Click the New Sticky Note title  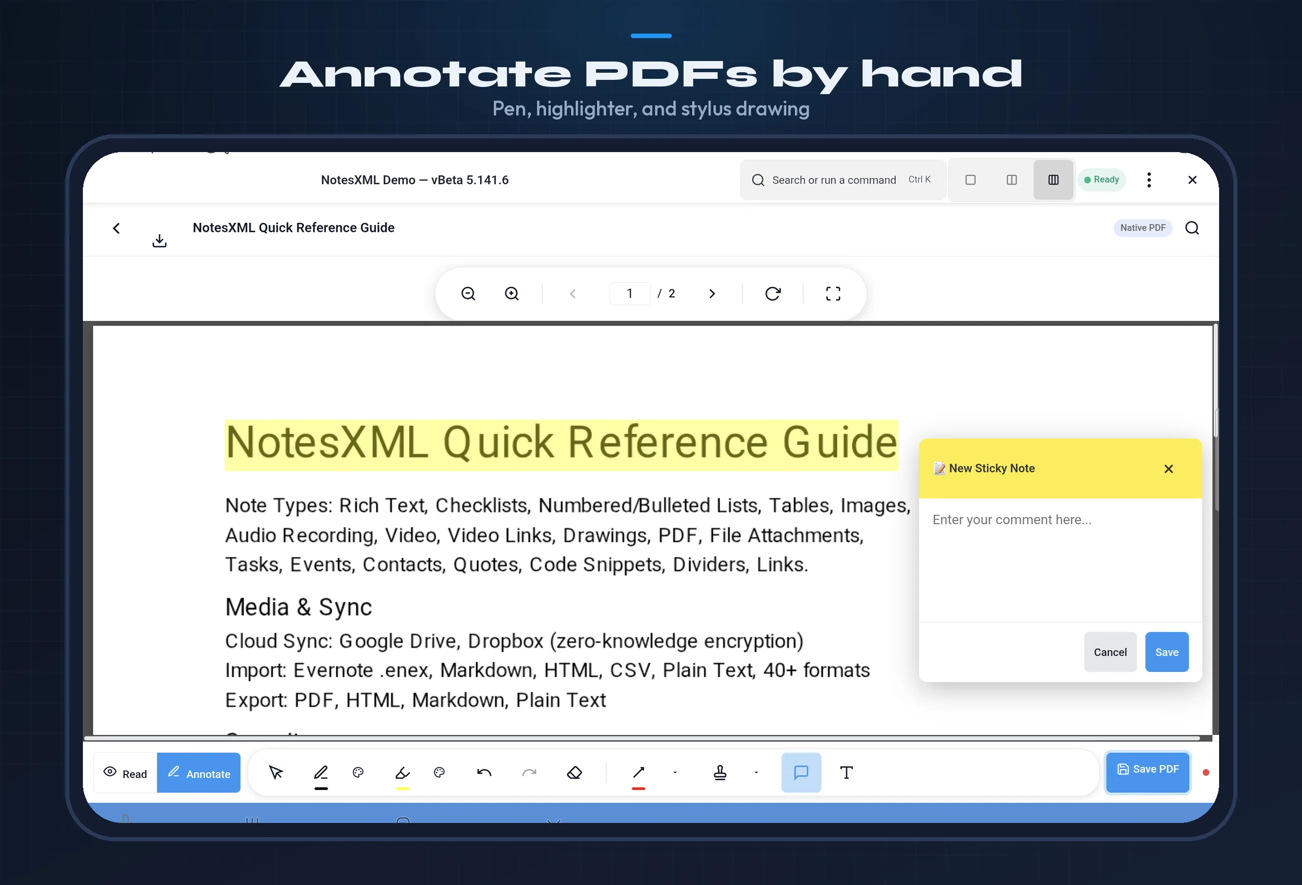(x=992, y=468)
